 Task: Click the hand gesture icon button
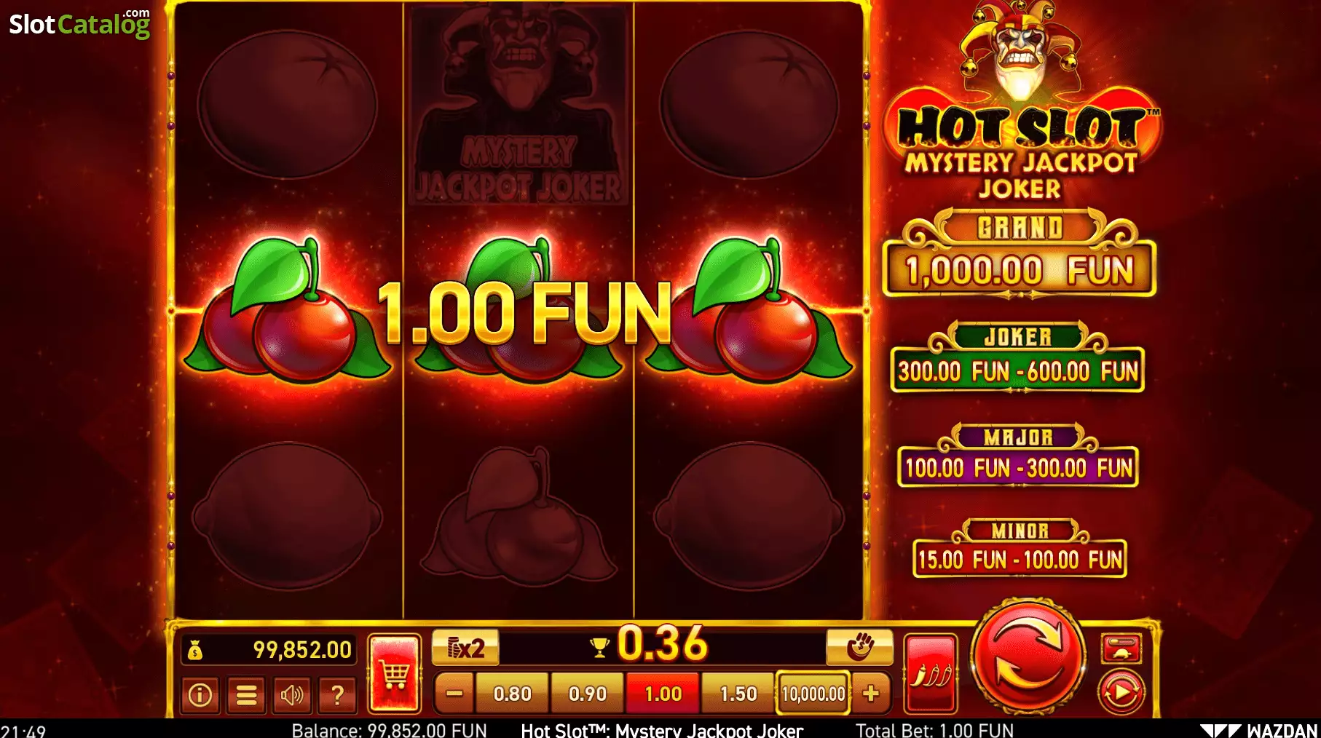[859, 646]
